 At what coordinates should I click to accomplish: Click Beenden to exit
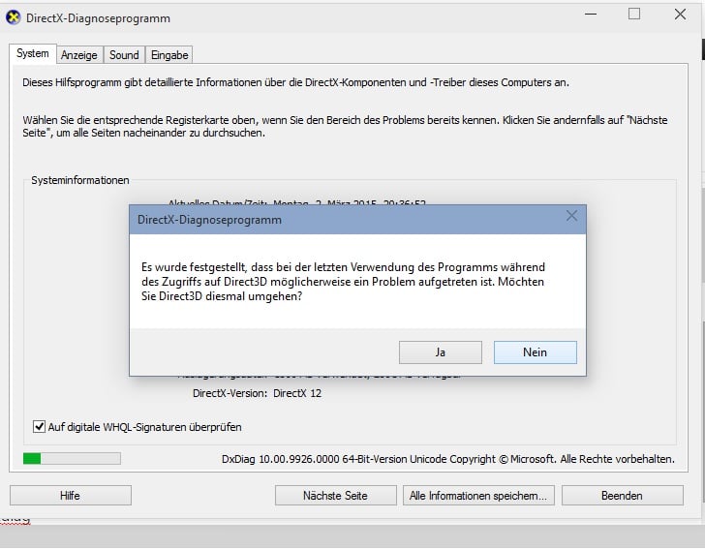pyautogui.click(x=623, y=495)
